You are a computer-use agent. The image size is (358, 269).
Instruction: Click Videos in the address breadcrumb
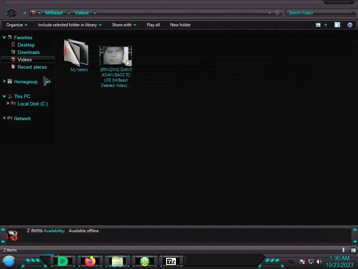coord(81,13)
